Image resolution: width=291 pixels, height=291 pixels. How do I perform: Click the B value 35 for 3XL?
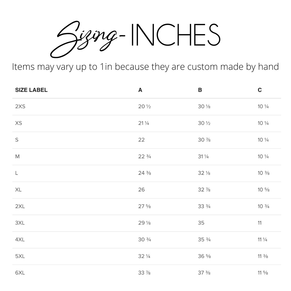pyautogui.click(x=201, y=223)
